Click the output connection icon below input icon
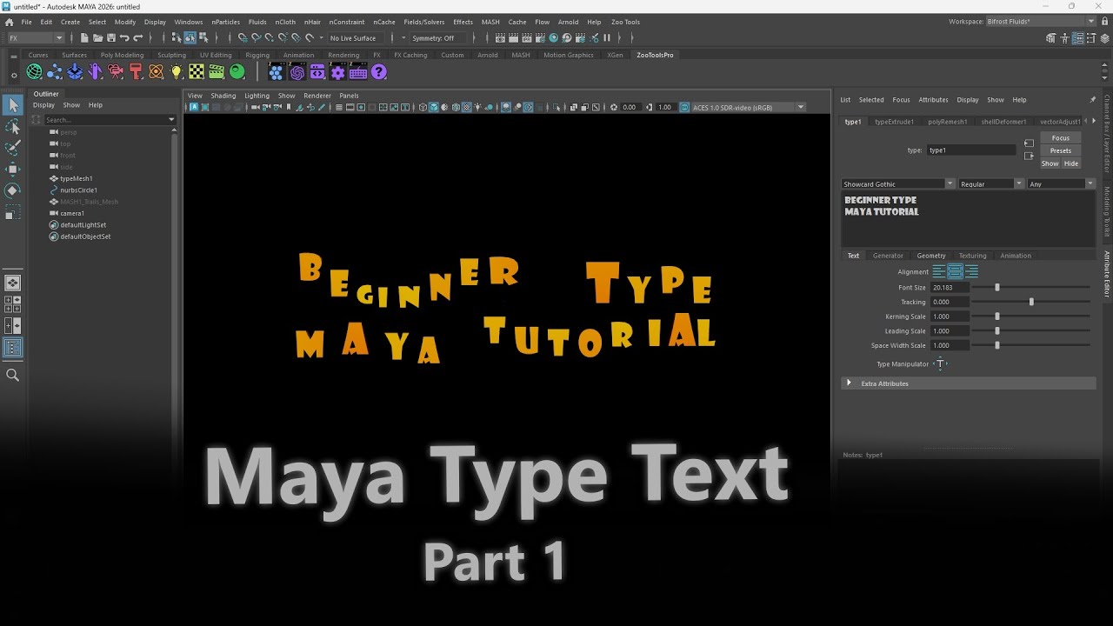The image size is (1113, 626). (x=1029, y=156)
